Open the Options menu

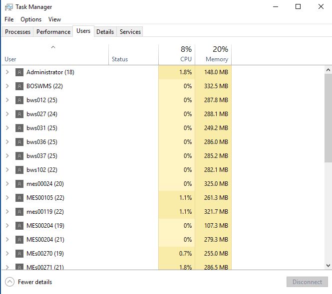pos(31,19)
